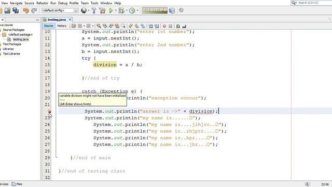332x187 pixels.
Task: Start macro recording with red circle
Action: click(x=164, y=26)
